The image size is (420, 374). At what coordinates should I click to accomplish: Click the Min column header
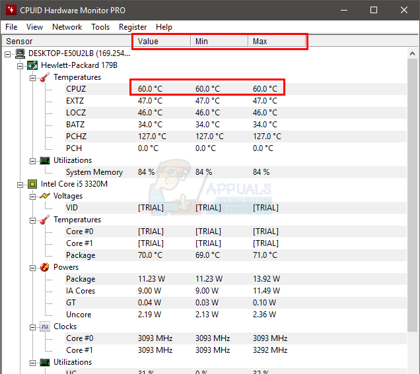coord(219,41)
